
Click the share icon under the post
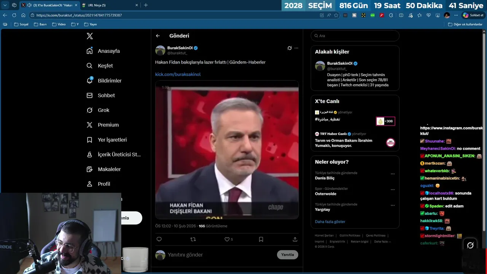click(x=295, y=239)
